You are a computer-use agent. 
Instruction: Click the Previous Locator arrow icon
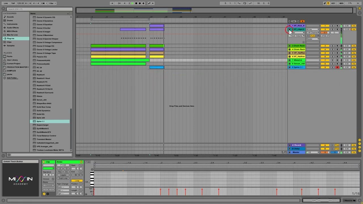[289, 21]
